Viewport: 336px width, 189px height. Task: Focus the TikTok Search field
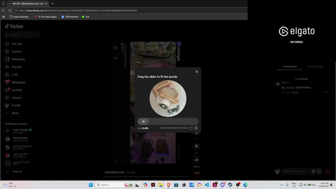[22, 35]
